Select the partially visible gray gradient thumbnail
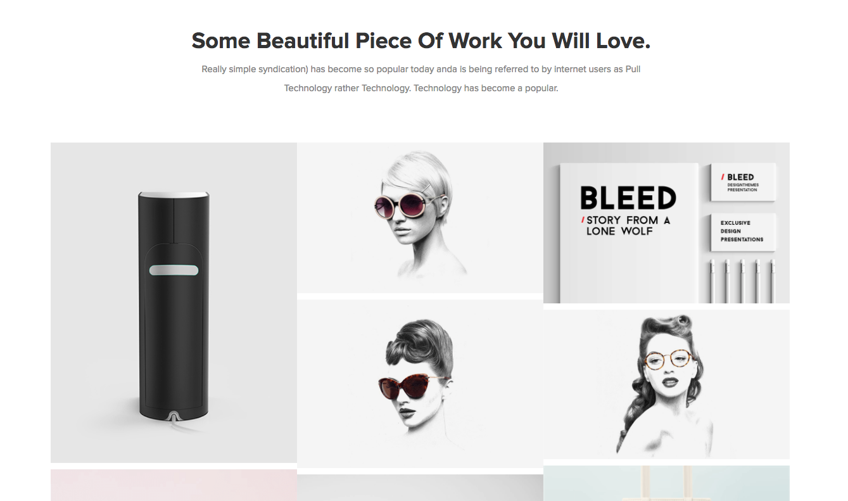 click(420, 488)
